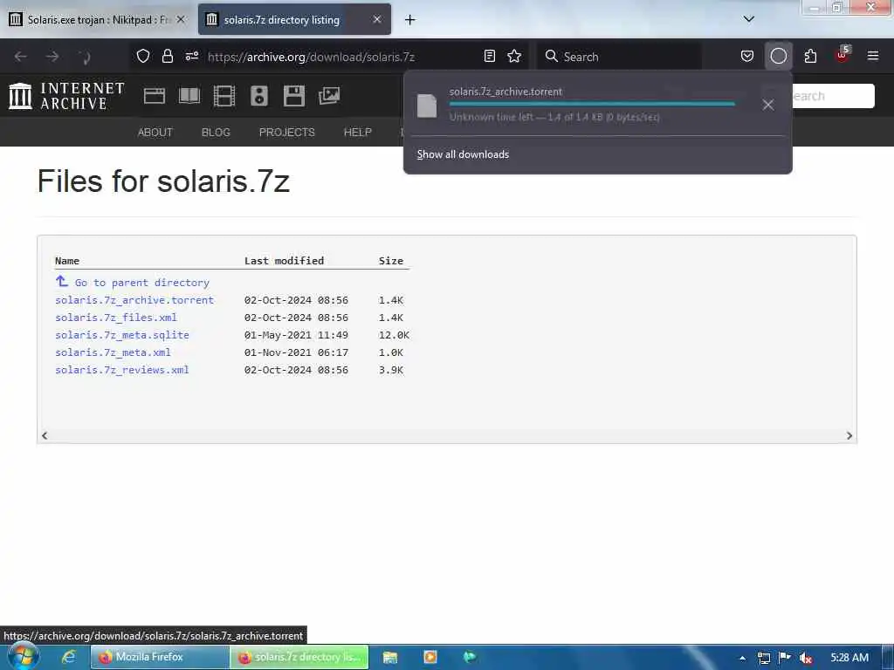The width and height of the screenshot is (894, 670).
Task: Toggle reader view icon
Action: tap(489, 56)
